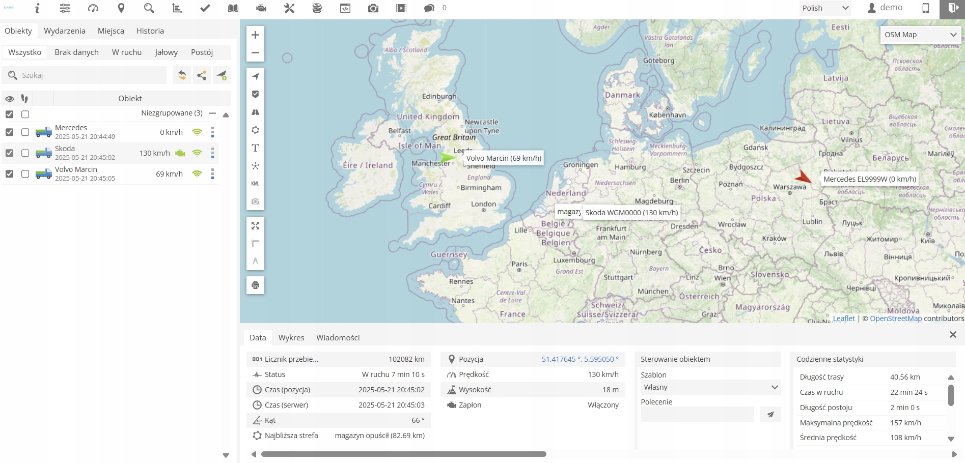The width and height of the screenshot is (965, 463).
Task: Click the share objects icon beside search
Action: point(202,75)
